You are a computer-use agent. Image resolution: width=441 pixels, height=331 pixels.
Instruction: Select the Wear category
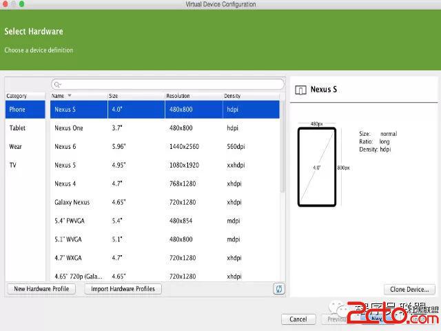pos(25,147)
